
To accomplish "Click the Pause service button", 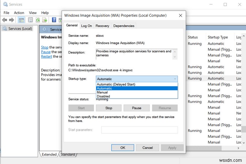I will tap(136, 108).
